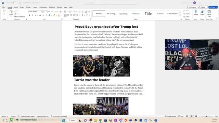Apply Underline formatting
Viewport: 219px width, 123px height.
pos(35,15)
